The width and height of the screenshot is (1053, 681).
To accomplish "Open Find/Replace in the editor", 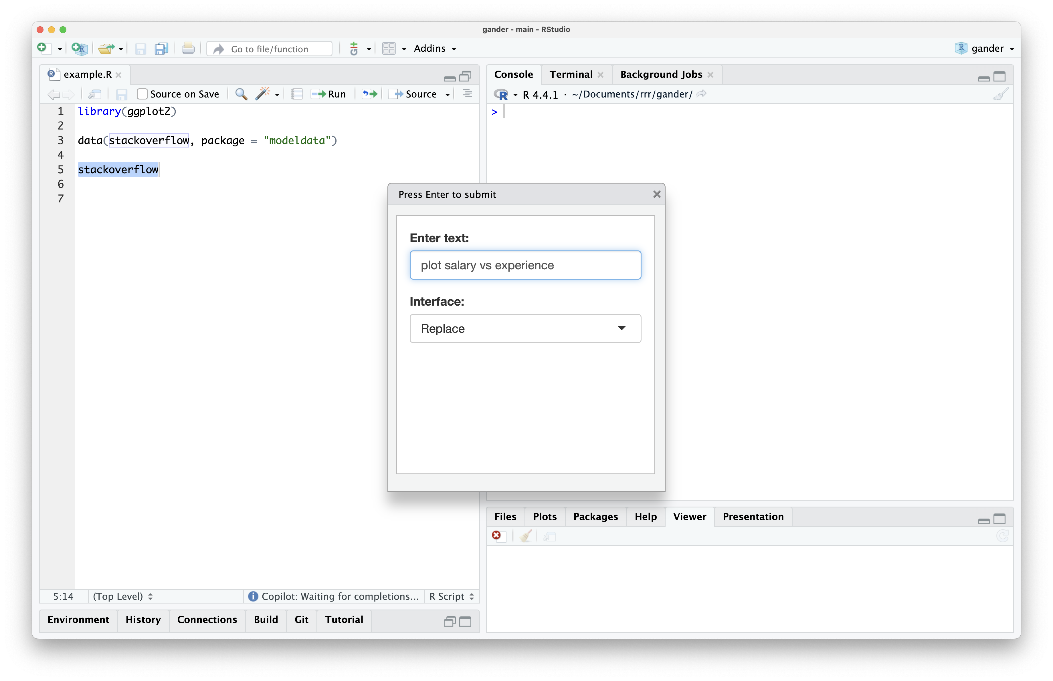I will (x=241, y=94).
